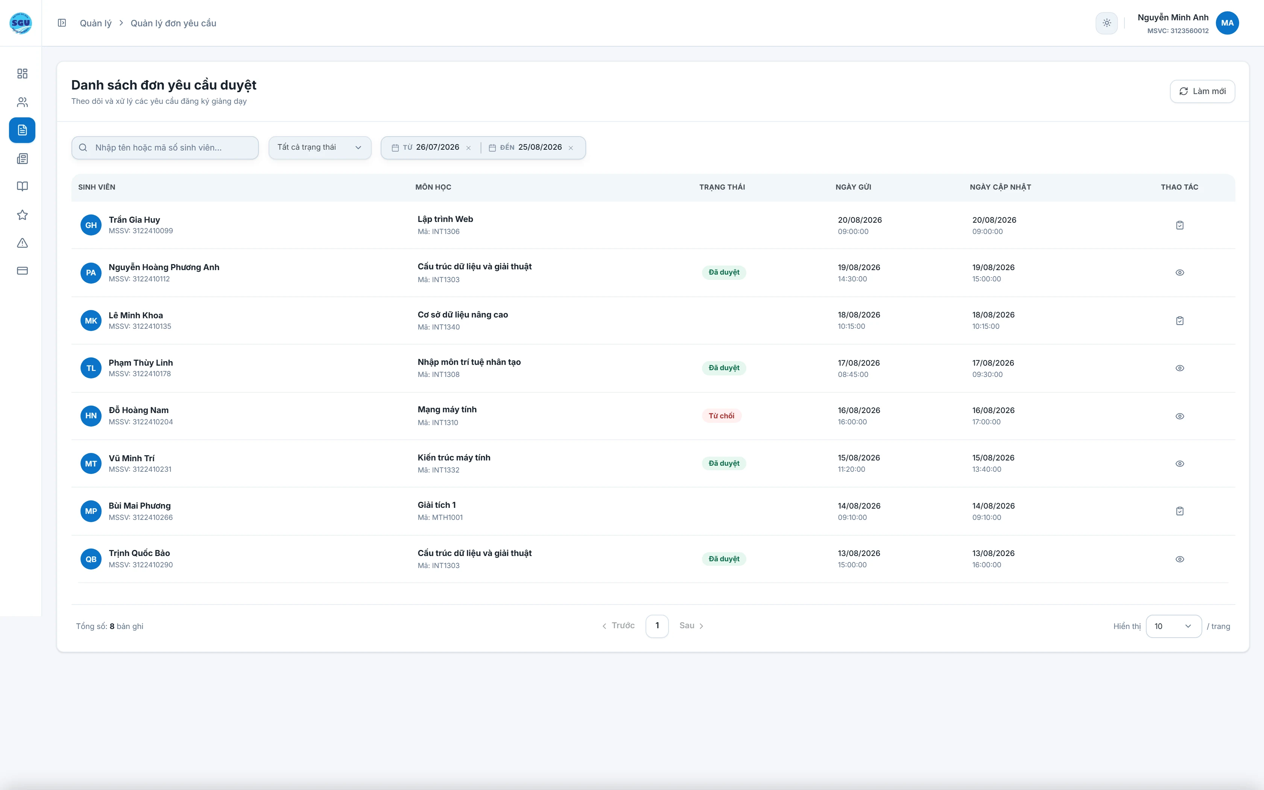Select page 1 in pagination

(657, 626)
